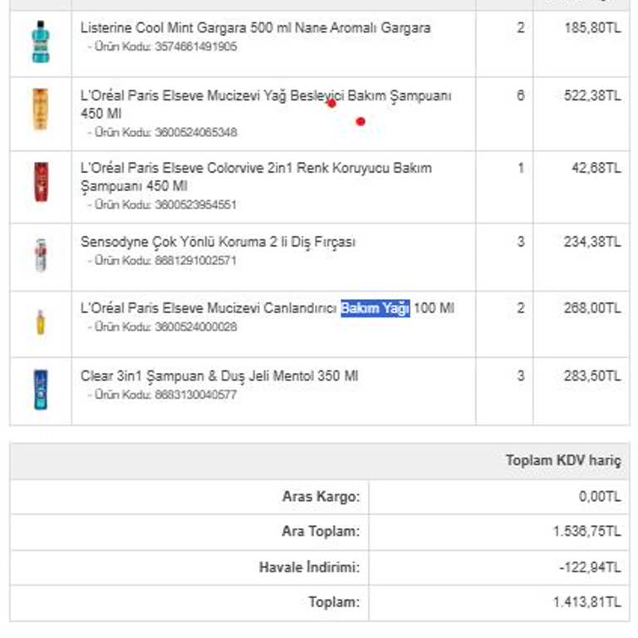
Task: Click the yellow Elseve Mucizevi Yağ shampoo image
Action: 40,110
